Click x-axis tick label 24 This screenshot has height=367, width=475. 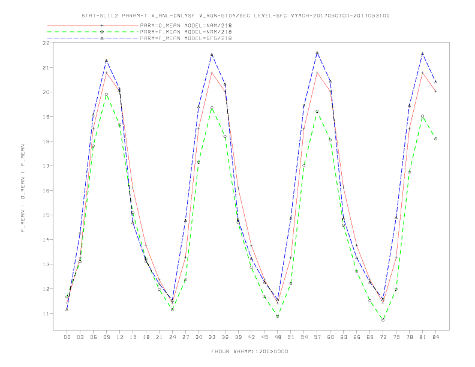click(172, 337)
